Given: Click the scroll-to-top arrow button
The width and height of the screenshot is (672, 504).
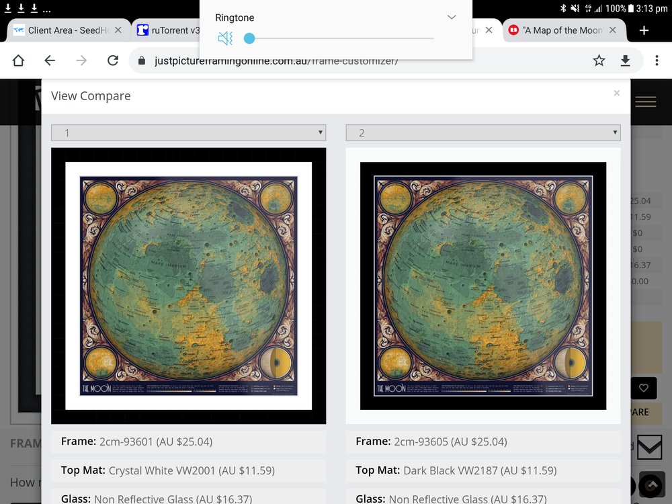Looking at the screenshot, I should [652, 485].
